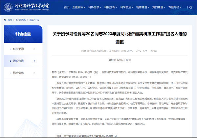197x138 pixels.
Task: Click 首页 link in the breadcrumb
Action: point(10,20)
